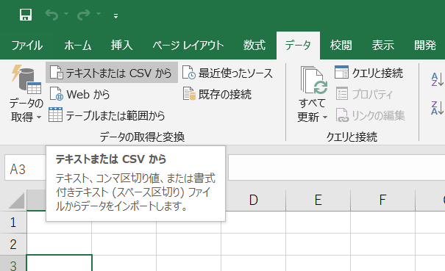Click the 既存の接続 icon
The width and height of the screenshot is (445, 271).
click(189, 94)
